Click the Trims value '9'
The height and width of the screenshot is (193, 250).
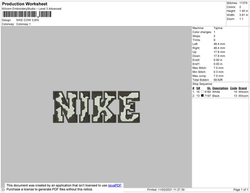coord(215,40)
